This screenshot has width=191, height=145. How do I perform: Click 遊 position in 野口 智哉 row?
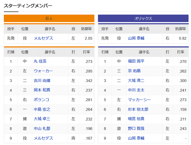(119, 128)
